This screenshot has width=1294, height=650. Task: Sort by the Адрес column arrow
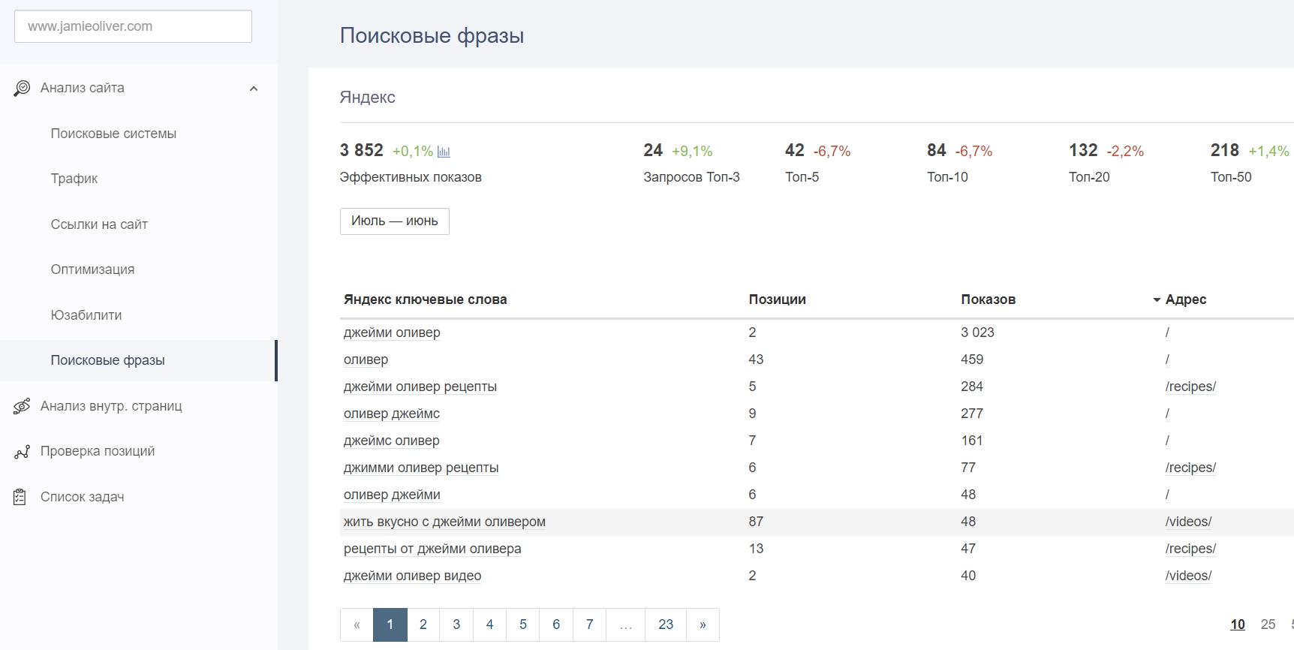click(x=1157, y=300)
